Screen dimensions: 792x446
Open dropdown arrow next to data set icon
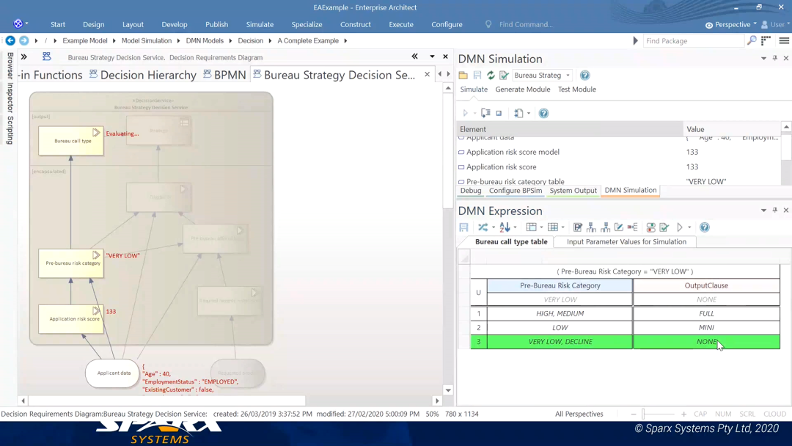[528, 113]
